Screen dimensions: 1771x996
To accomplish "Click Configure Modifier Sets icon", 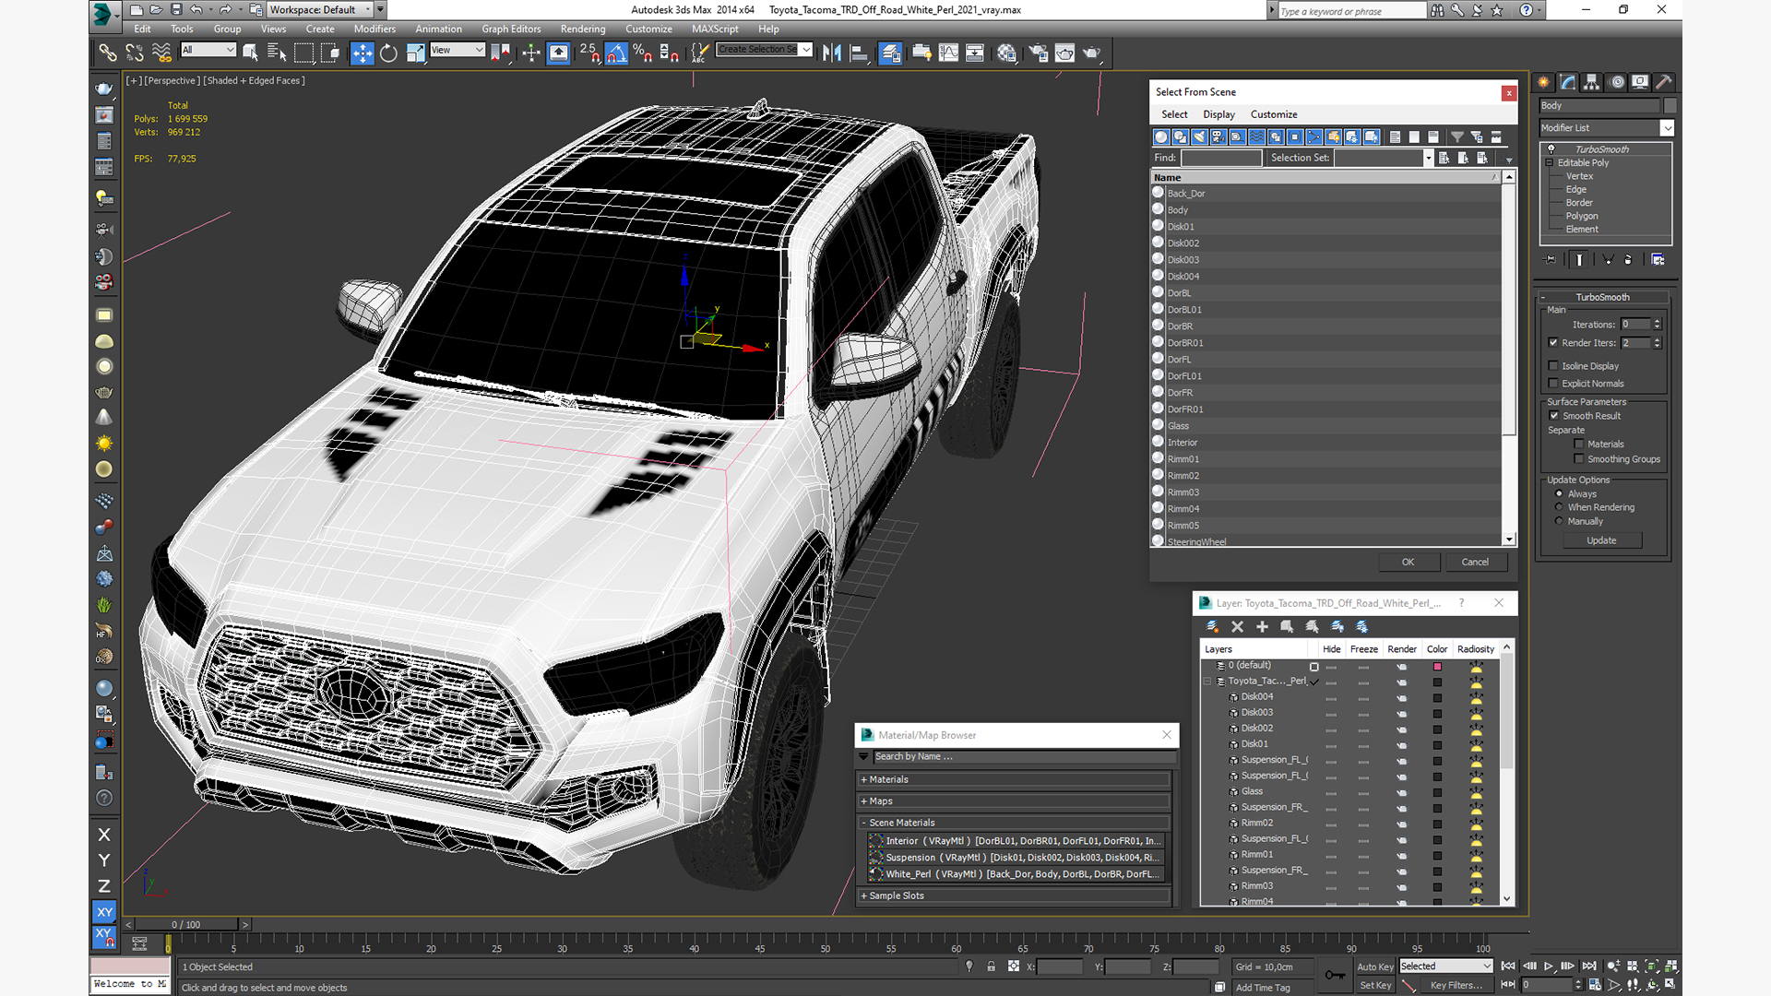I will (1658, 260).
